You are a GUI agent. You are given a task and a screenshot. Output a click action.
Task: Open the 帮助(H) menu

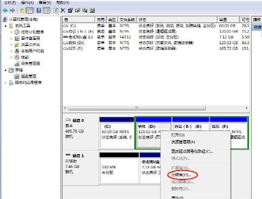coord(63,3)
